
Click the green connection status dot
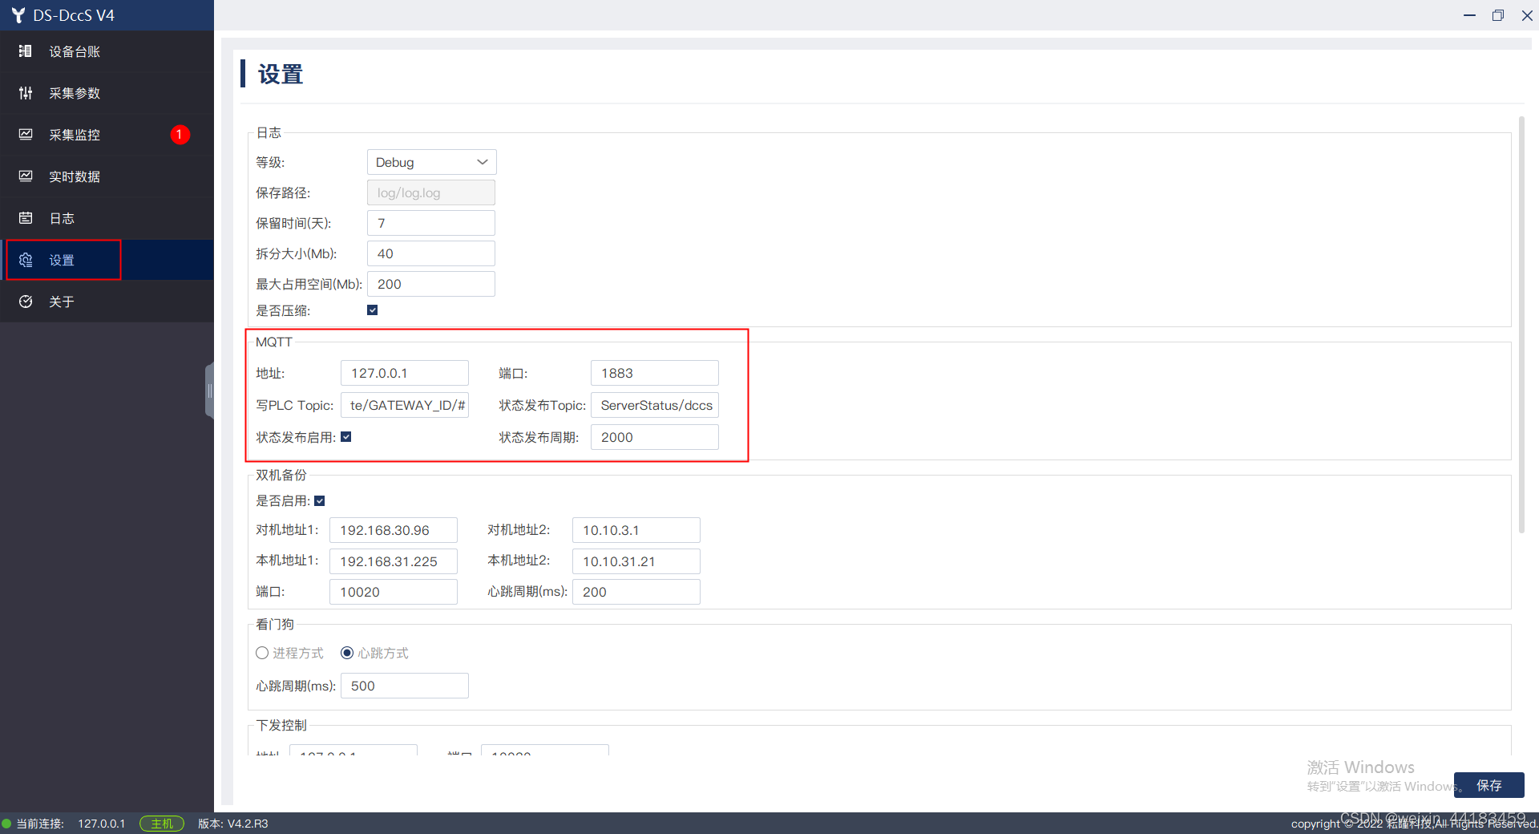click(x=6, y=824)
